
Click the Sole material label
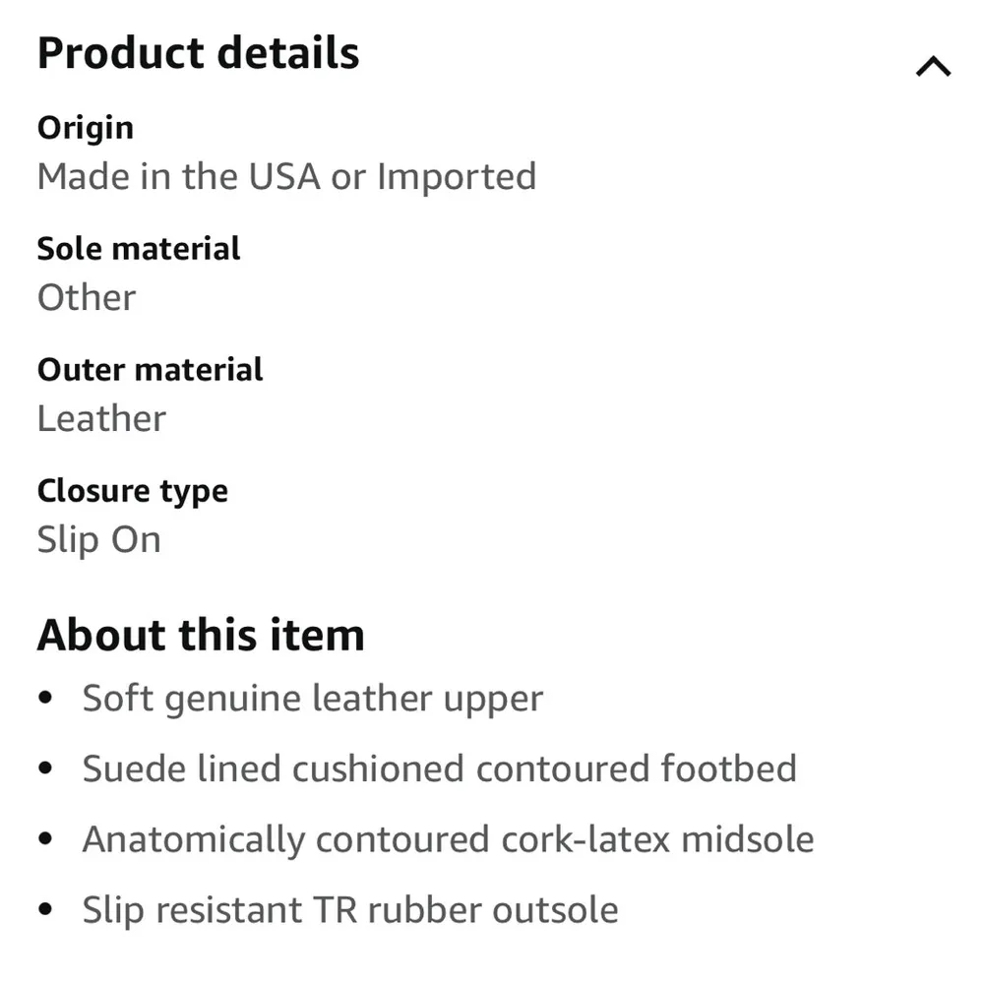click(138, 248)
